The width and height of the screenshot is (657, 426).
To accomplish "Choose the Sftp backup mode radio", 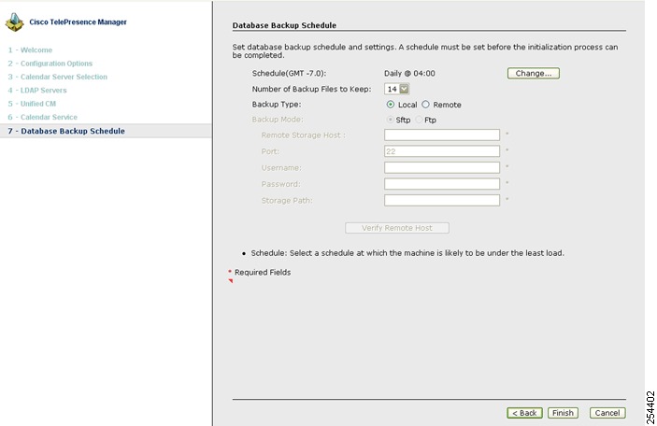I will [390, 120].
